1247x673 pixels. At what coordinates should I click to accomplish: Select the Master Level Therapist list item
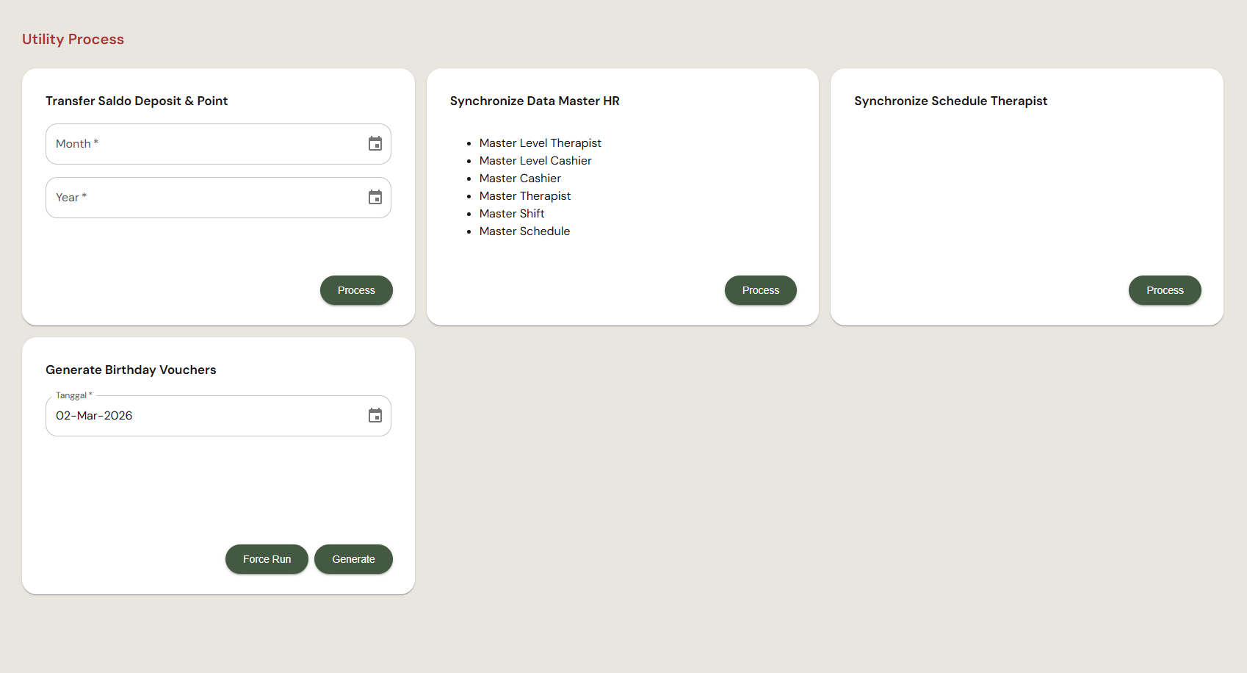coord(541,143)
